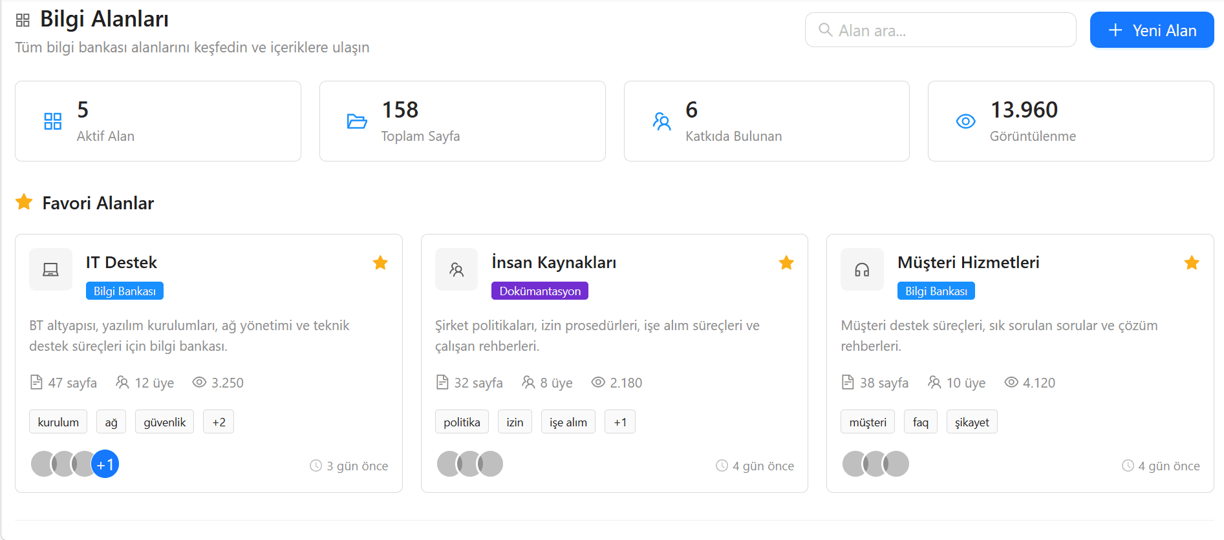Click the Aktif Alan grid icon
1224x540 pixels.
pyautogui.click(x=52, y=121)
